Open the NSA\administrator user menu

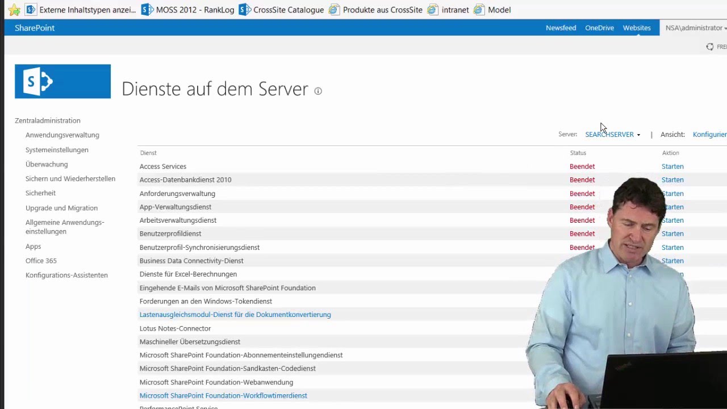click(x=696, y=28)
